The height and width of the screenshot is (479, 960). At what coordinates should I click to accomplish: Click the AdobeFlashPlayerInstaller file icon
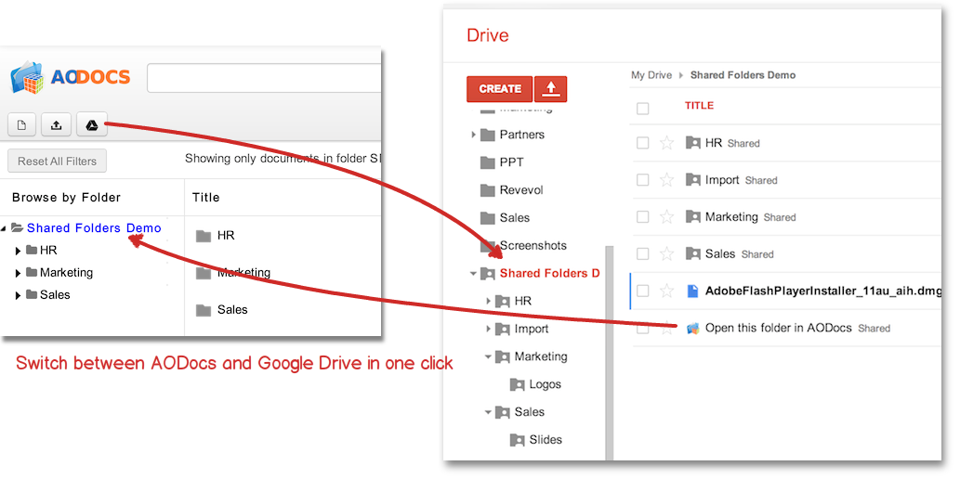click(x=692, y=291)
